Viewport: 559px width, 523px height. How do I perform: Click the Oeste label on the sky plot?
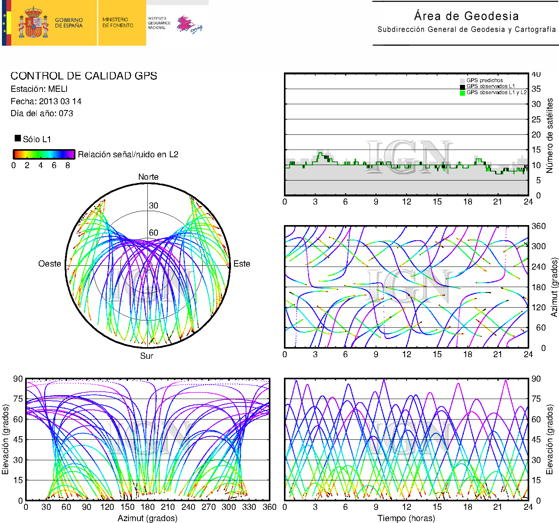(50, 264)
